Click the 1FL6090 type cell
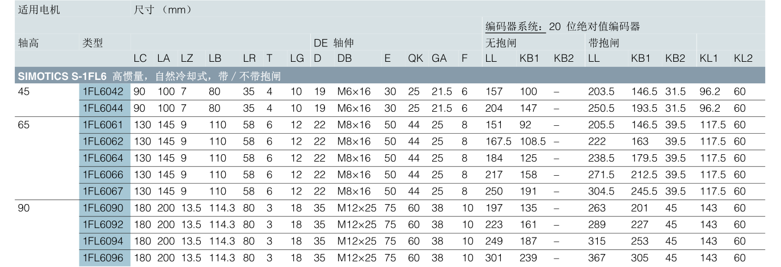The width and height of the screenshot is (781, 267). click(x=105, y=208)
